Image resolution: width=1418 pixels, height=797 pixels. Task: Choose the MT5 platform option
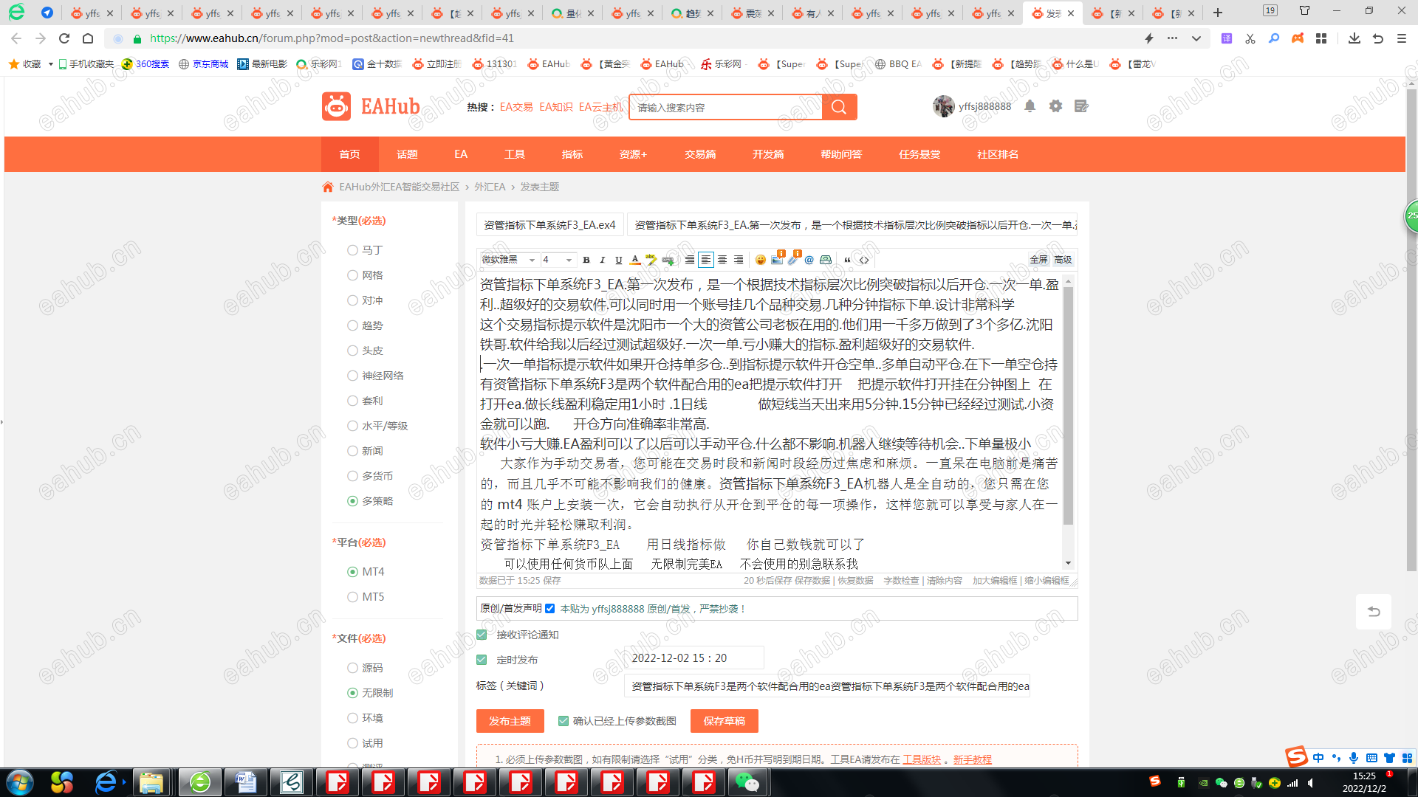pos(353,597)
